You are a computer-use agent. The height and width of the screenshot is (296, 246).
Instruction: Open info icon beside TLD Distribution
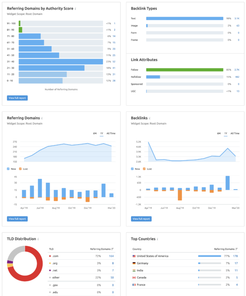coord(38,239)
